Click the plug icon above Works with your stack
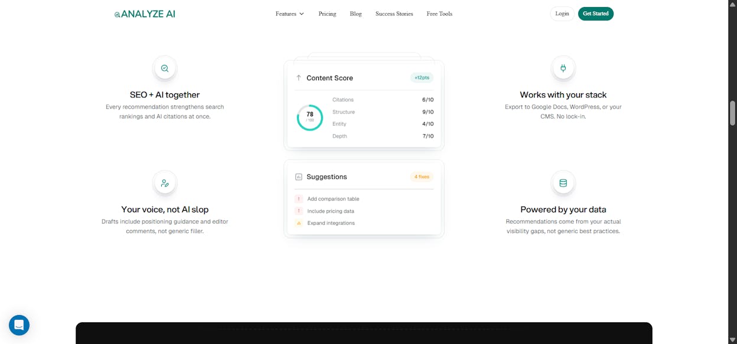 coord(563,68)
